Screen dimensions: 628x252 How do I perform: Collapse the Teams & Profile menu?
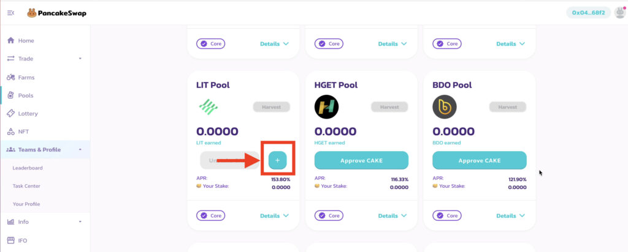[x=45, y=150]
